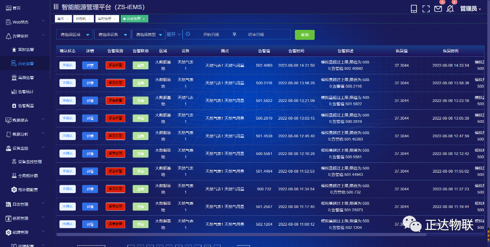Click the alarm value 502.4069
The image size is (490, 247).
coord(264,66)
